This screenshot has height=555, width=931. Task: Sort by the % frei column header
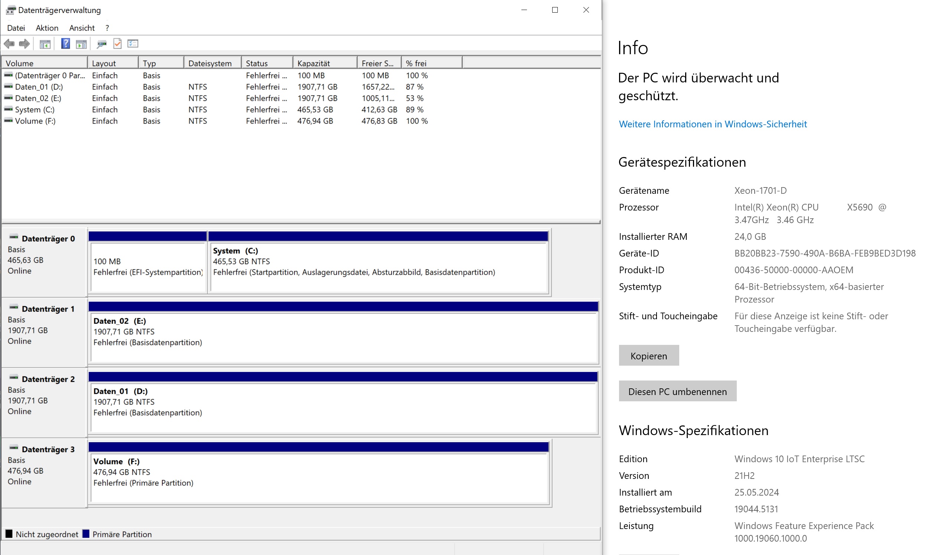[x=432, y=63]
